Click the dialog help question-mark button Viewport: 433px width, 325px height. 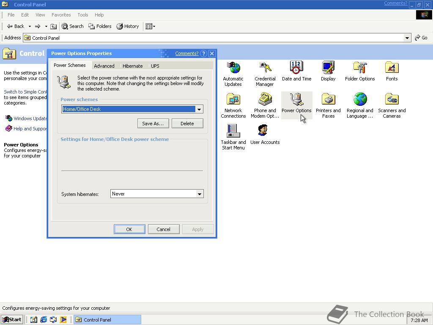(203, 53)
